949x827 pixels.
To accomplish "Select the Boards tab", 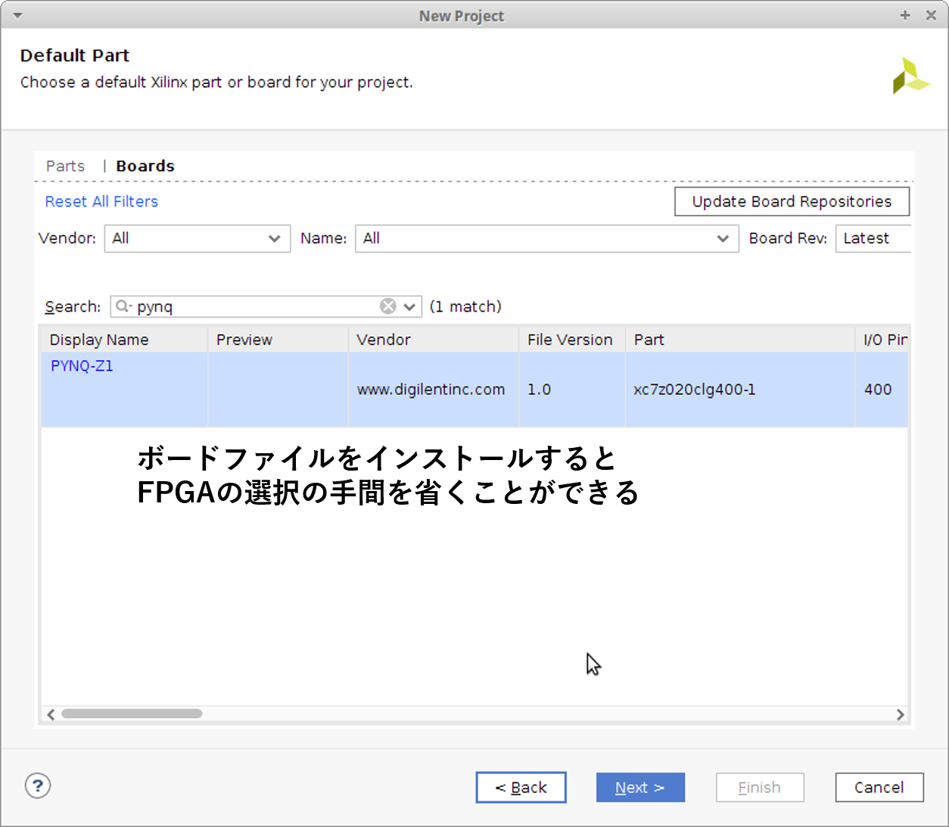I will click(x=145, y=166).
